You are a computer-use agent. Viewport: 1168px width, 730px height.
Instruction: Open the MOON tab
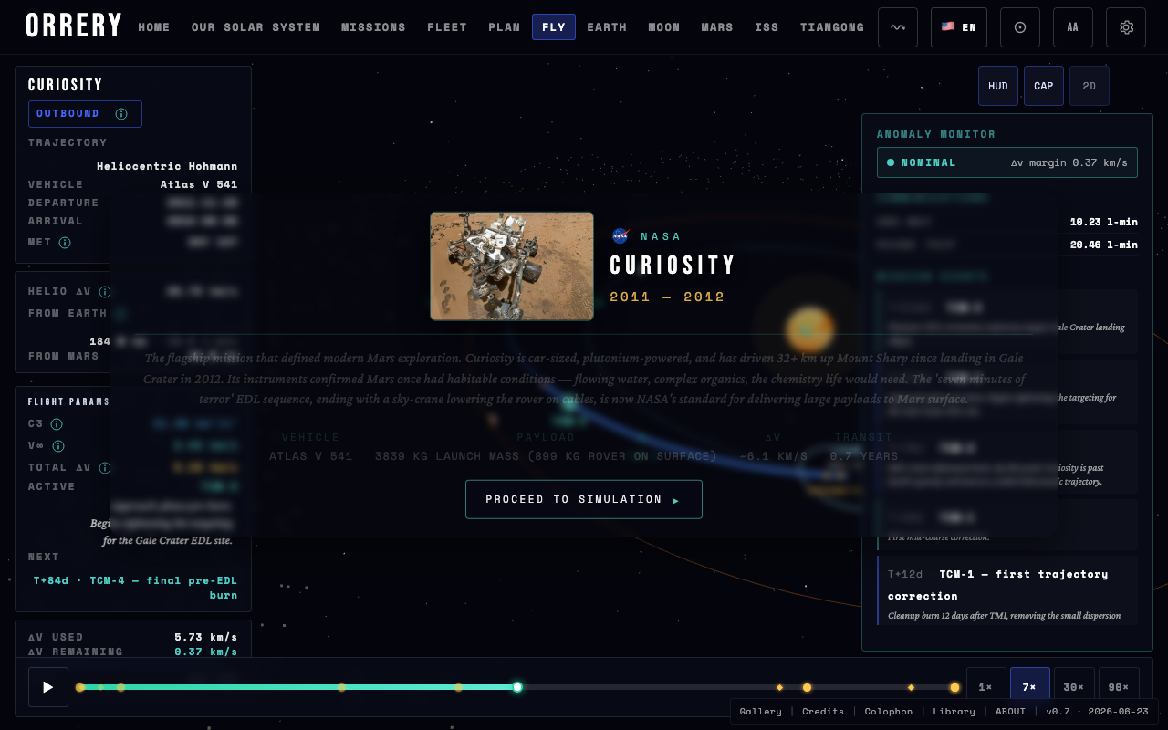(664, 27)
